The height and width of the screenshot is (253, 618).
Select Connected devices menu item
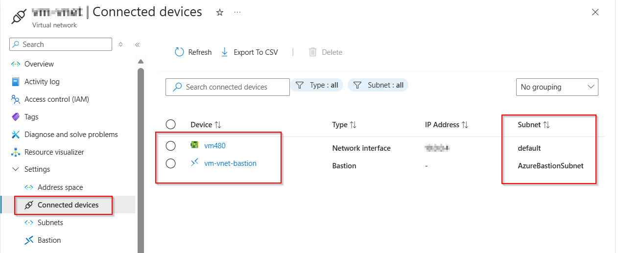(68, 205)
